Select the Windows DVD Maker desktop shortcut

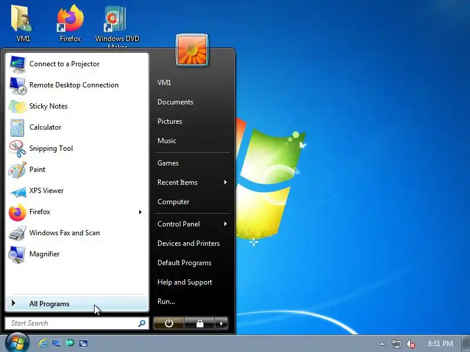(117, 25)
